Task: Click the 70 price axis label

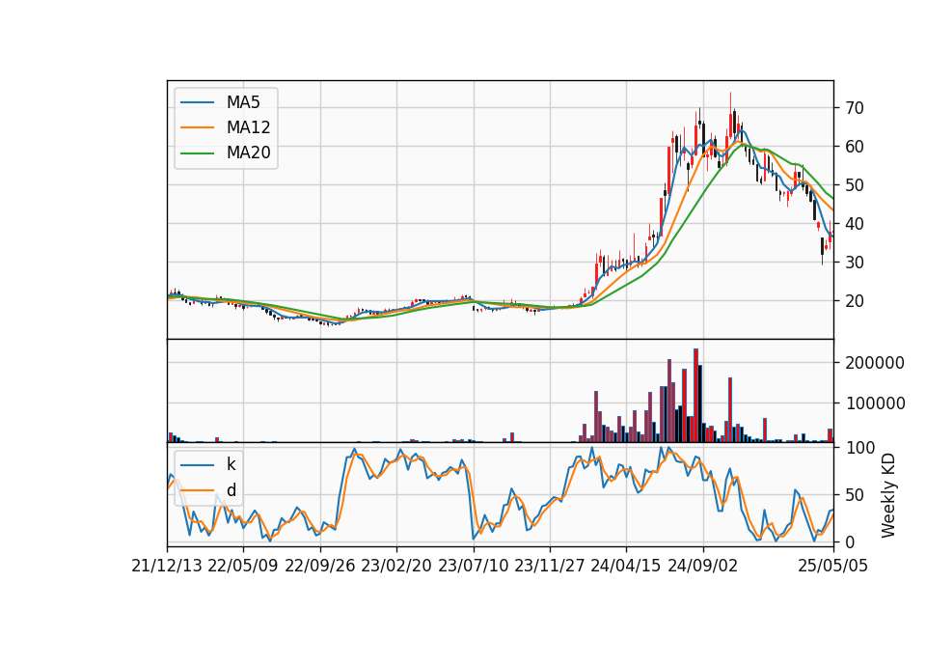Action: (x=854, y=108)
